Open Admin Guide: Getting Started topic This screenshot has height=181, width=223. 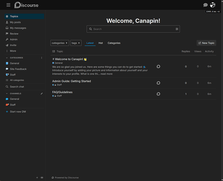(x=71, y=81)
